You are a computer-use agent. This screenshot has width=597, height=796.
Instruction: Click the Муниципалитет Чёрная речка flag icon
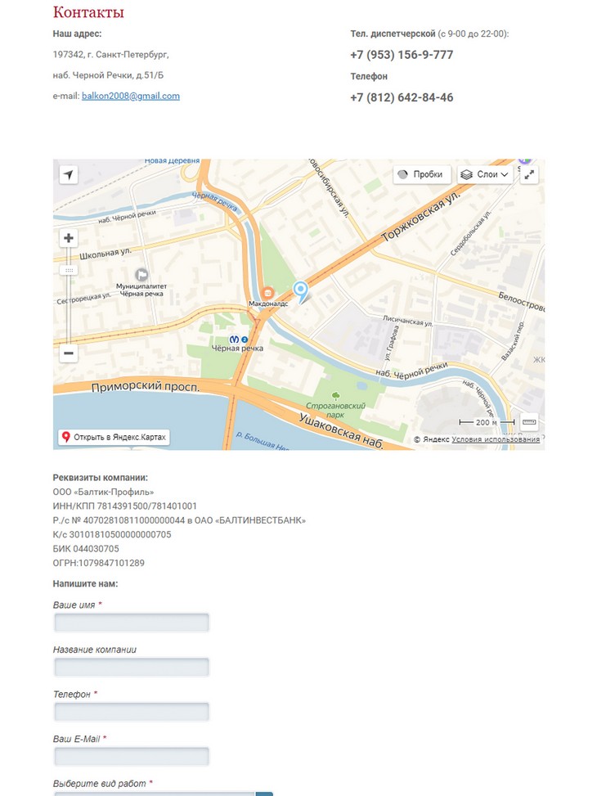click(x=141, y=275)
